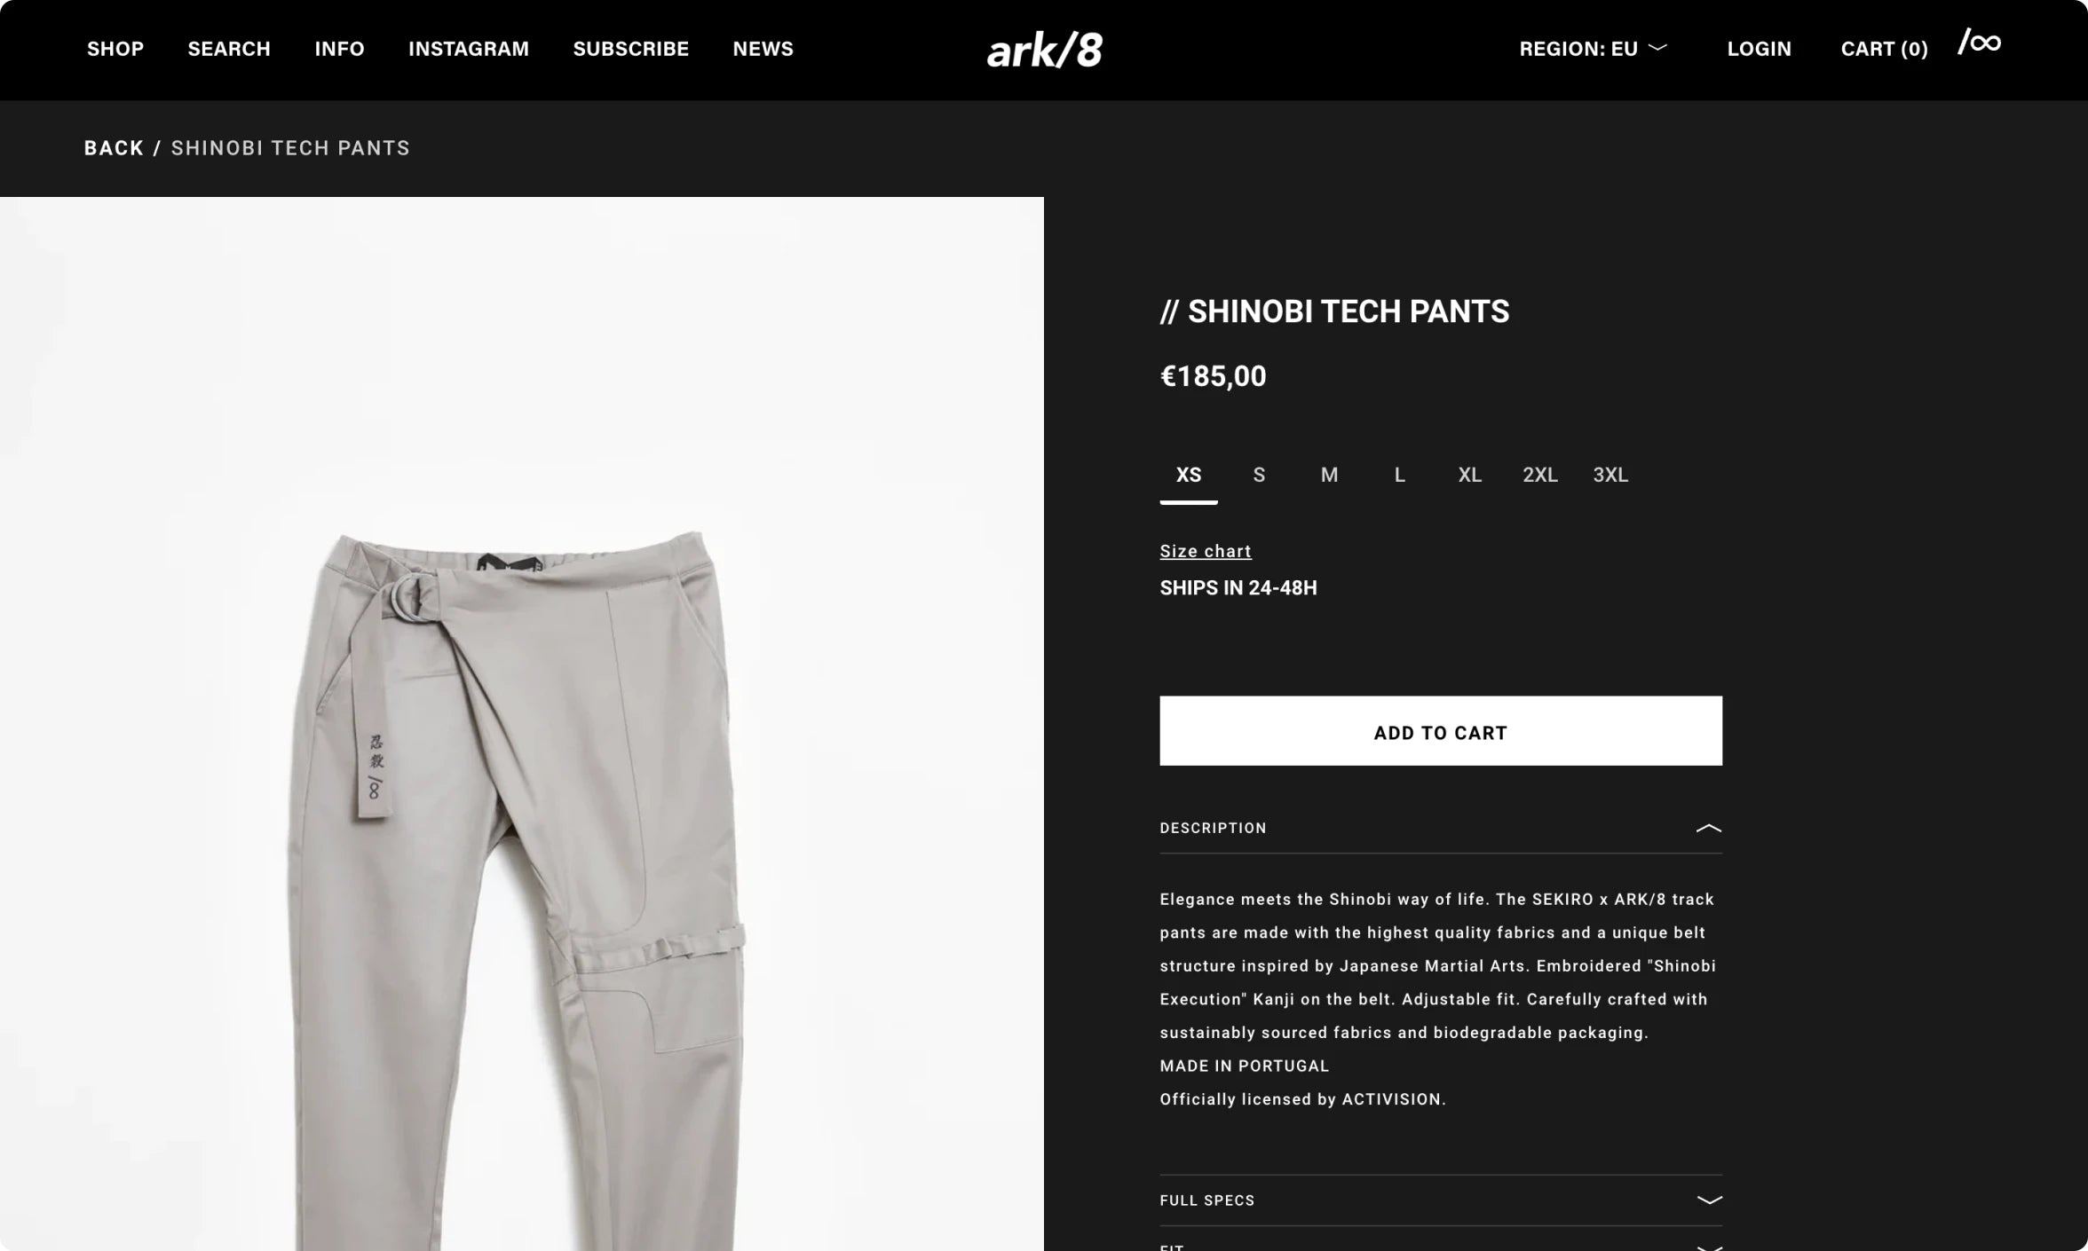
Task: Click the ark/8 logo in header
Action: click(x=1044, y=50)
